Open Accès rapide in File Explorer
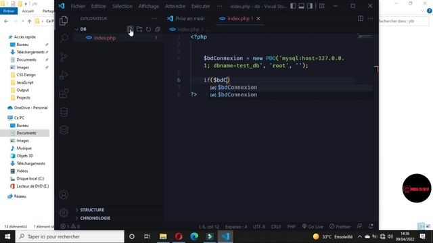Image resolution: width=433 pixels, height=243 pixels. pyautogui.click(x=25, y=37)
